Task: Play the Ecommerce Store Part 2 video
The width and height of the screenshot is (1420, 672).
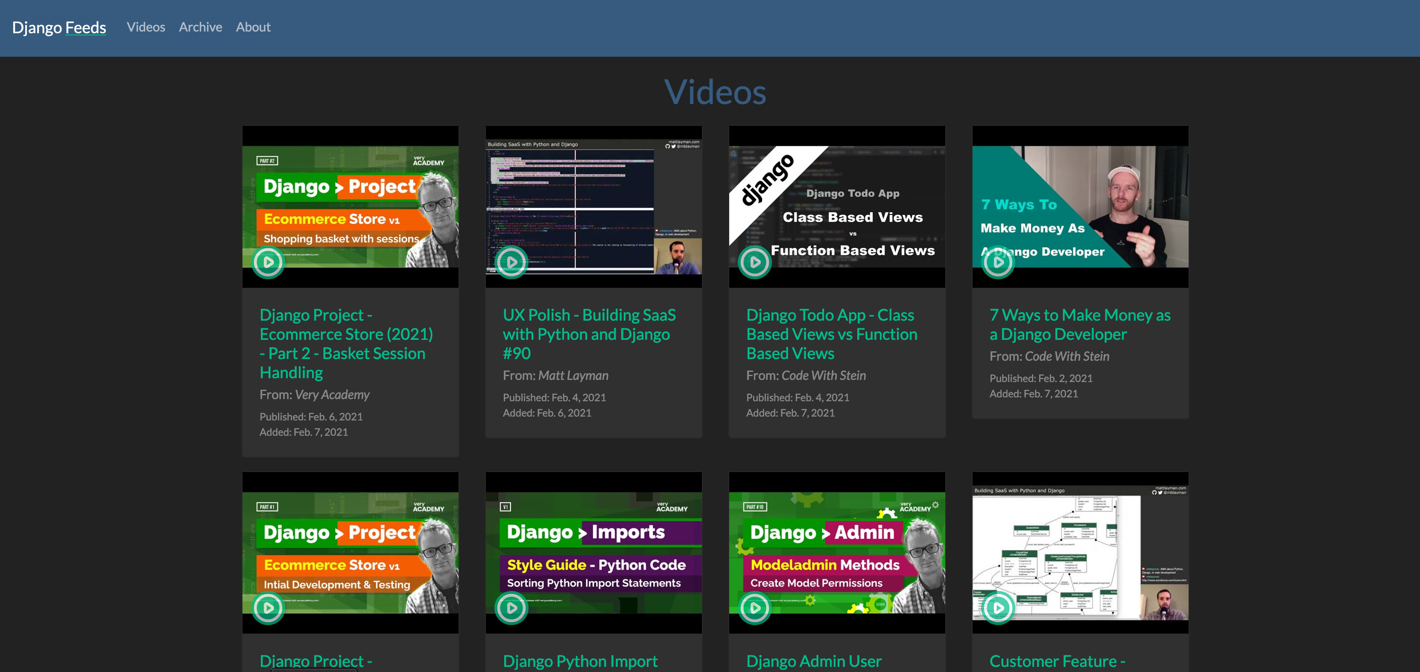Action: pyautogui.click(x=268, y=263)
